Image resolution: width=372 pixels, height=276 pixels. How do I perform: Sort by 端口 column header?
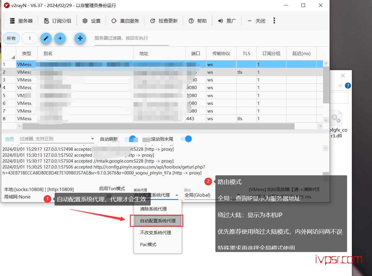pos(196,54)
